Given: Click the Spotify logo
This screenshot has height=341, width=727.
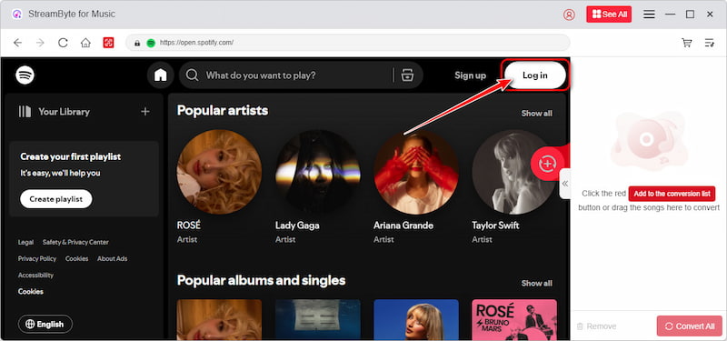Looking at the screenshot, I should pos(25,75).
